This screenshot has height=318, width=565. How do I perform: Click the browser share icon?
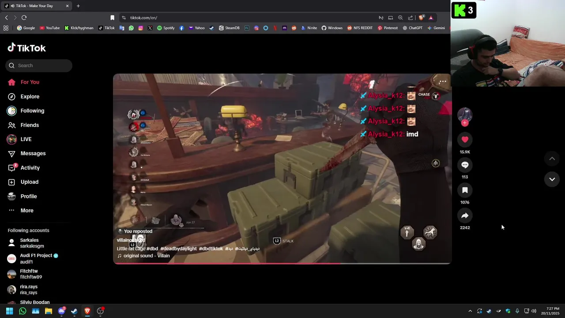(411, 18)
